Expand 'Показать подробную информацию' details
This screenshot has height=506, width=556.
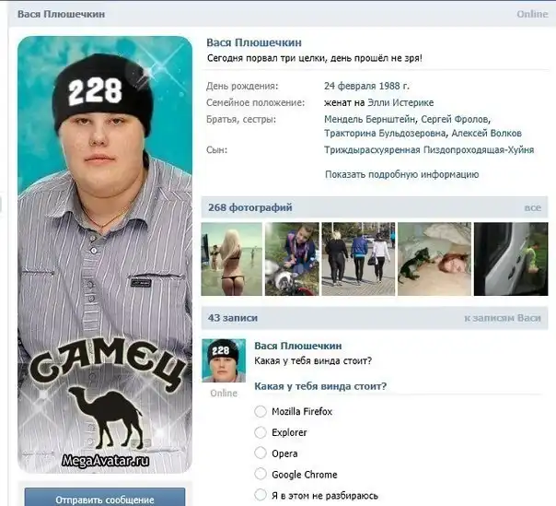pyautogui.click(x=401, y=174)
